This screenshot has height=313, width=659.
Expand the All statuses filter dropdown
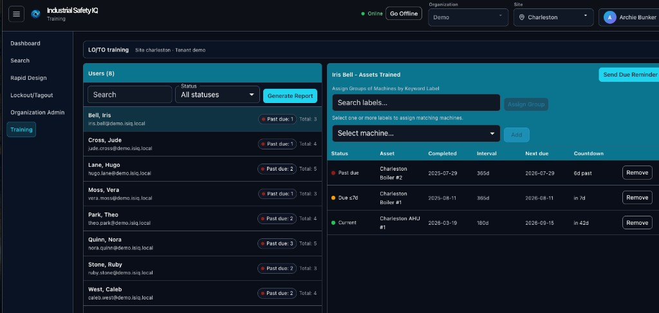(x=218, y=95)
